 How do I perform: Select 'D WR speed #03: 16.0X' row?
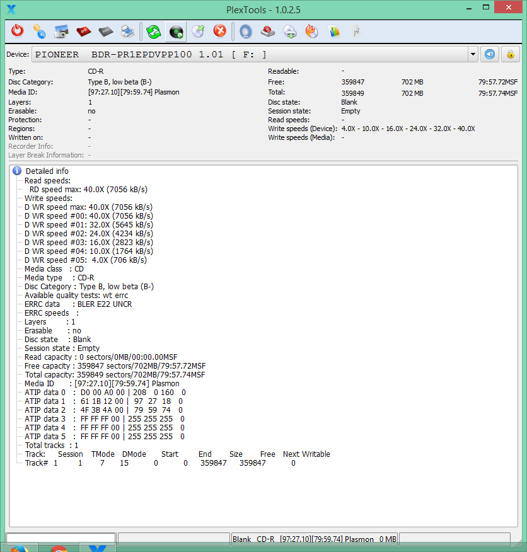coord(89,242)
